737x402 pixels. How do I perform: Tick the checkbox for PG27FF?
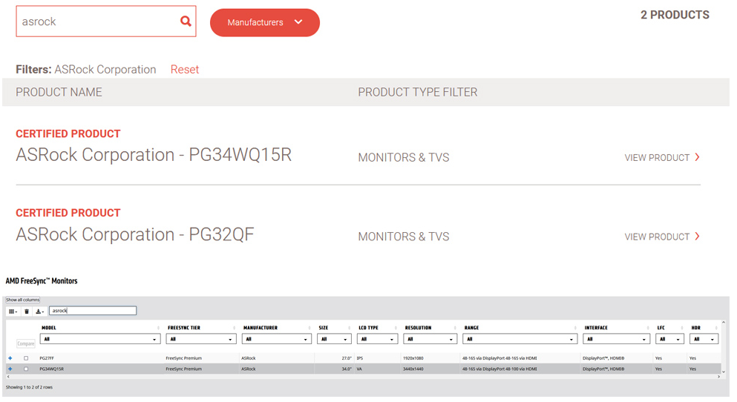26,357
